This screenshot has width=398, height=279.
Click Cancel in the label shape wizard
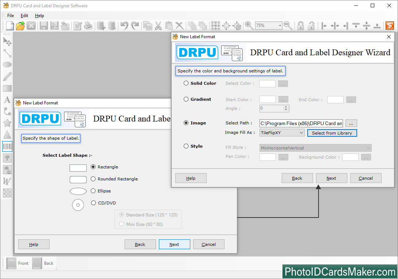tap(208, 244)
